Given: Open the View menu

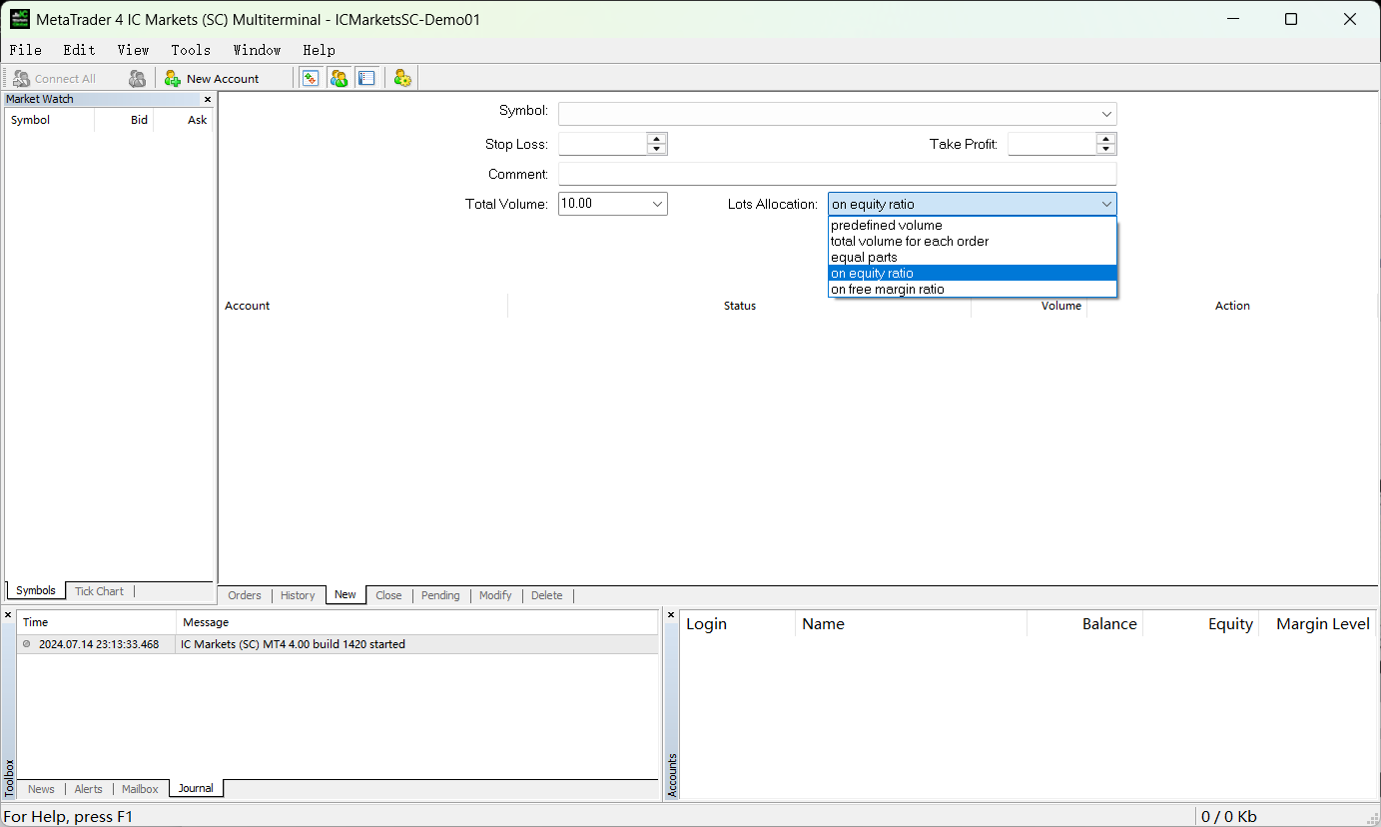Looking at the screenshot, I should [x=133, y=50].
